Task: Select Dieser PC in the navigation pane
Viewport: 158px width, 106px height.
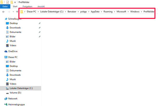Action: click(13, 57)
